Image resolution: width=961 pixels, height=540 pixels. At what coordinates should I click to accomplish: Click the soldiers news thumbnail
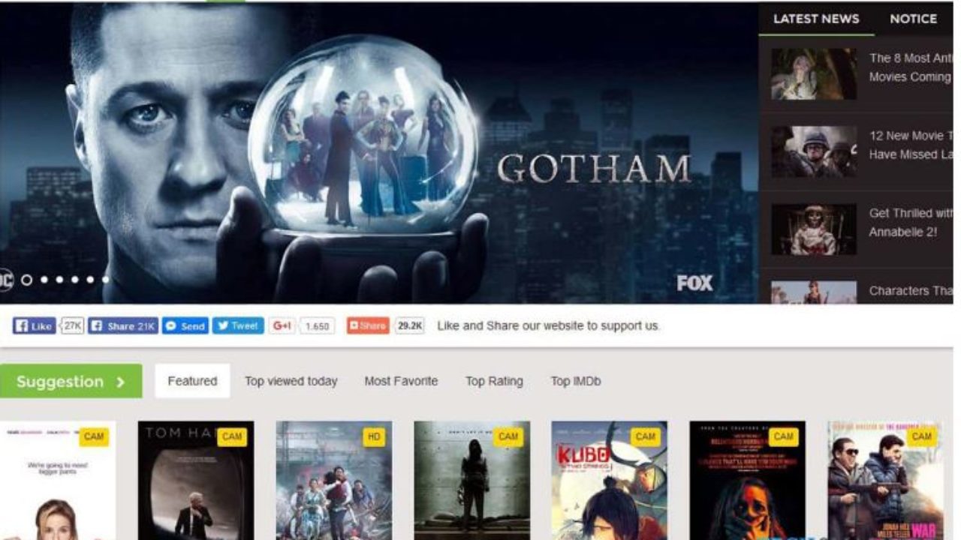click(x=814, y=151)
